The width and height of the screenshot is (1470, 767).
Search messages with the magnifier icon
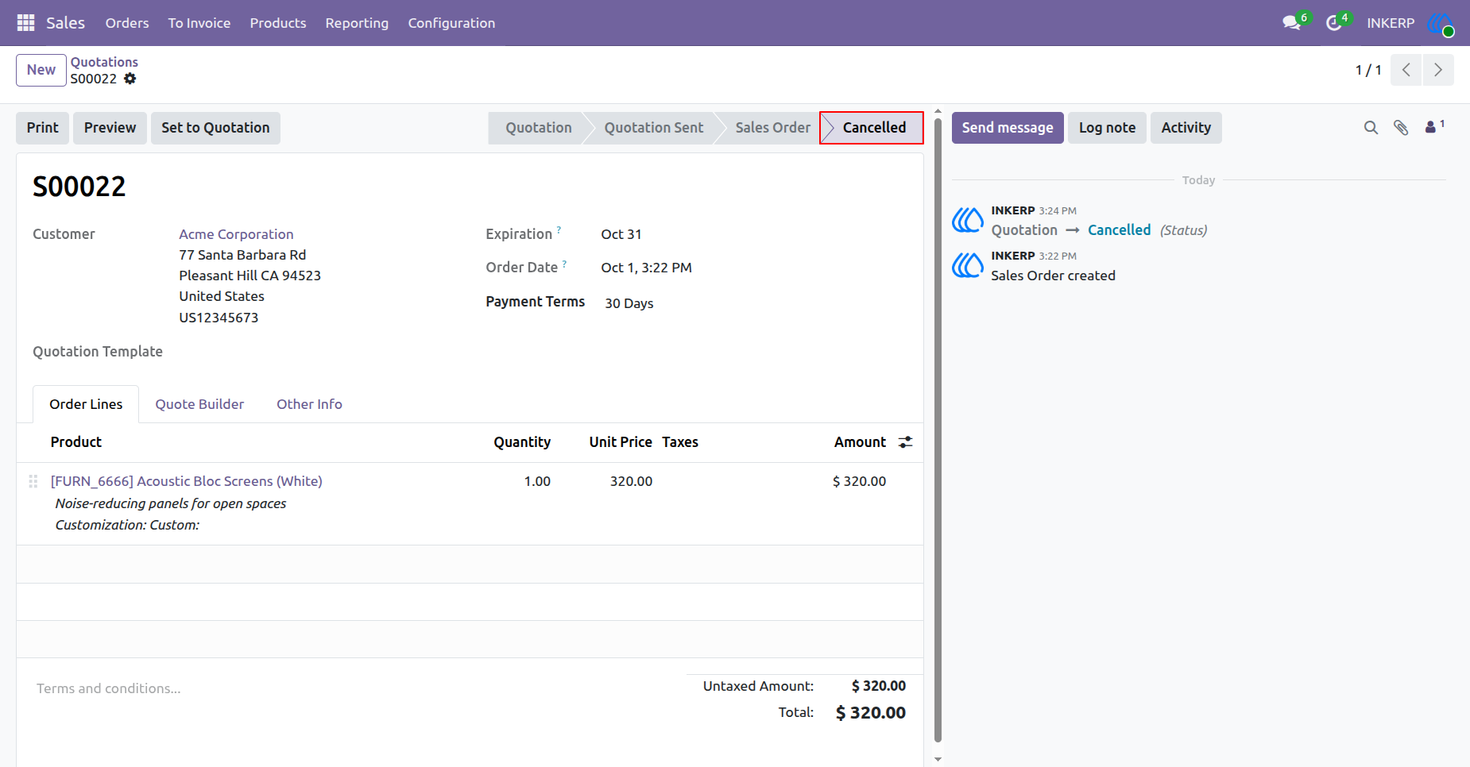pyautogui.click(x=1371, y=128)
